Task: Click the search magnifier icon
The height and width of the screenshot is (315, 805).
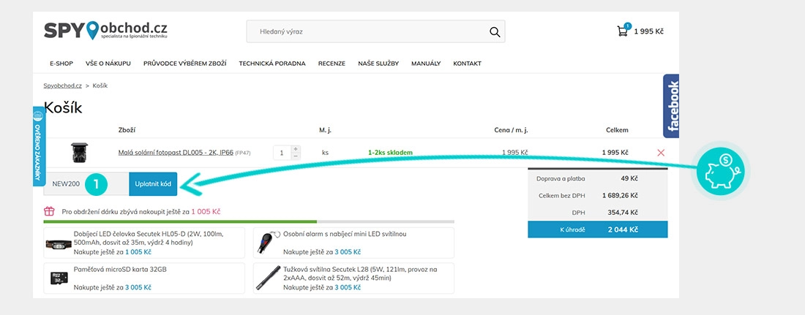Action: [x=495, y=32]
